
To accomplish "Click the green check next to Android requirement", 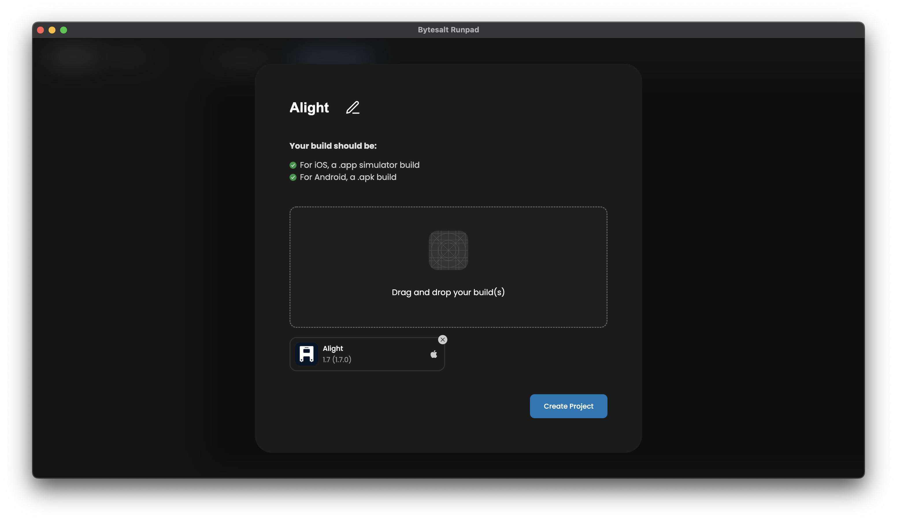I will (x=293, y=177).
